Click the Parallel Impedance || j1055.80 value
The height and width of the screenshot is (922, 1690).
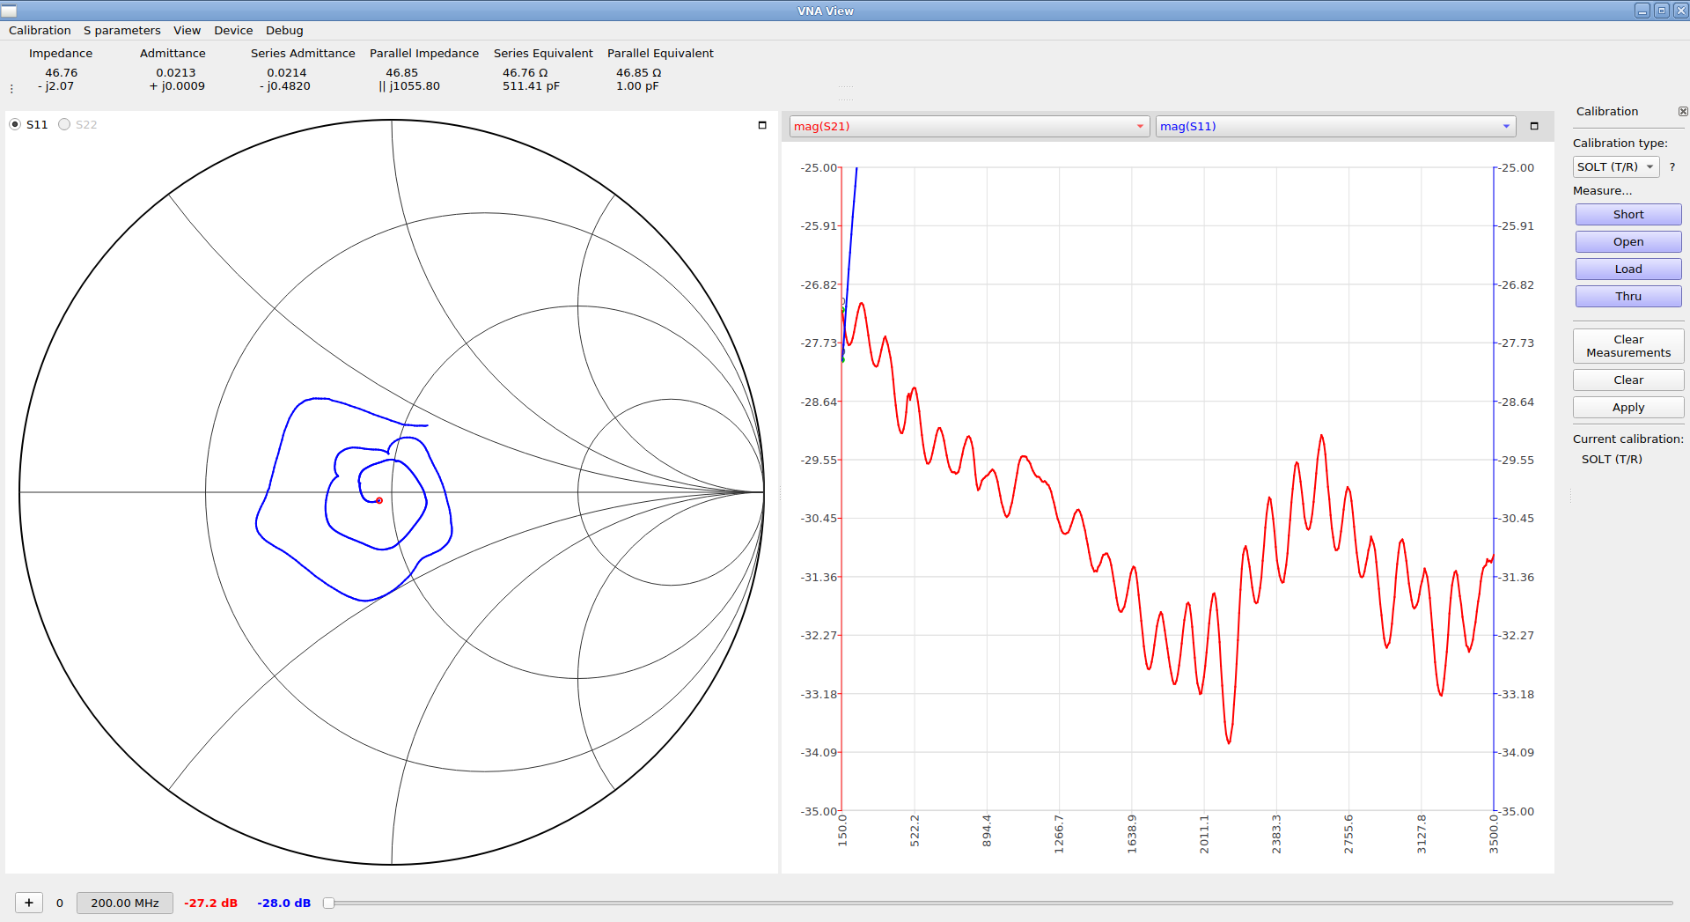[409, 86]
